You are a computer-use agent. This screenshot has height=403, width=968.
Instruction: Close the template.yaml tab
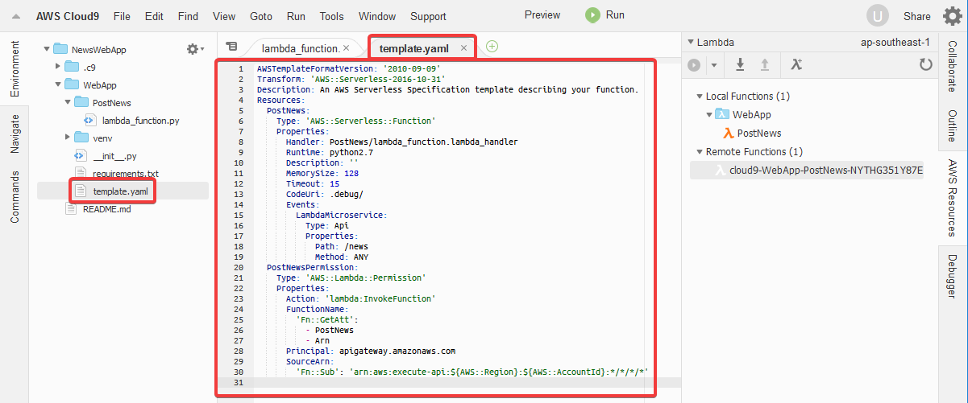[x=463, y=48]
